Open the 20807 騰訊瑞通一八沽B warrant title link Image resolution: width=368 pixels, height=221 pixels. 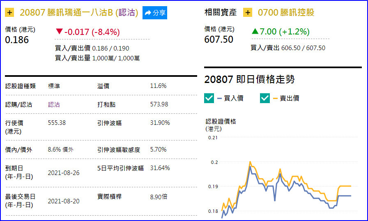click(x=79, y=12)
